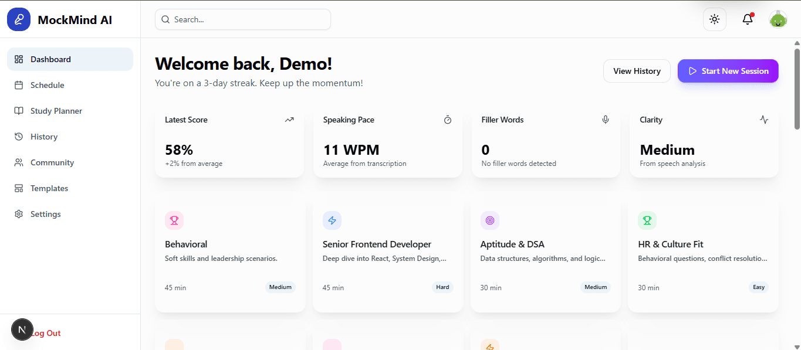Click the page's vertical scrollbar thumb

pyautogui.click(x=797, y=88)
